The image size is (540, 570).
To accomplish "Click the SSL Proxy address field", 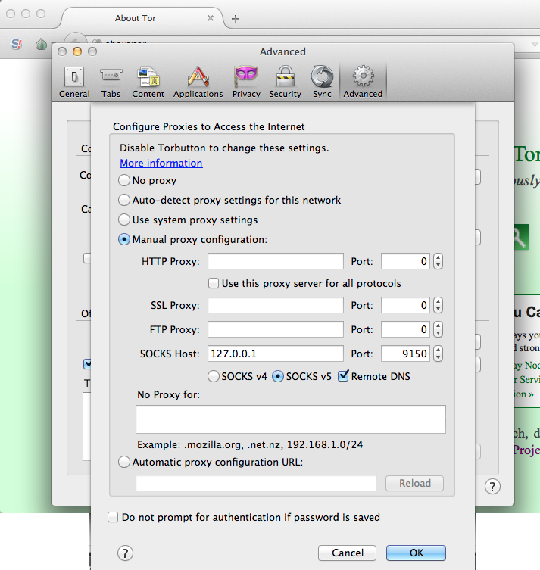I will click(x=276, y=305).
